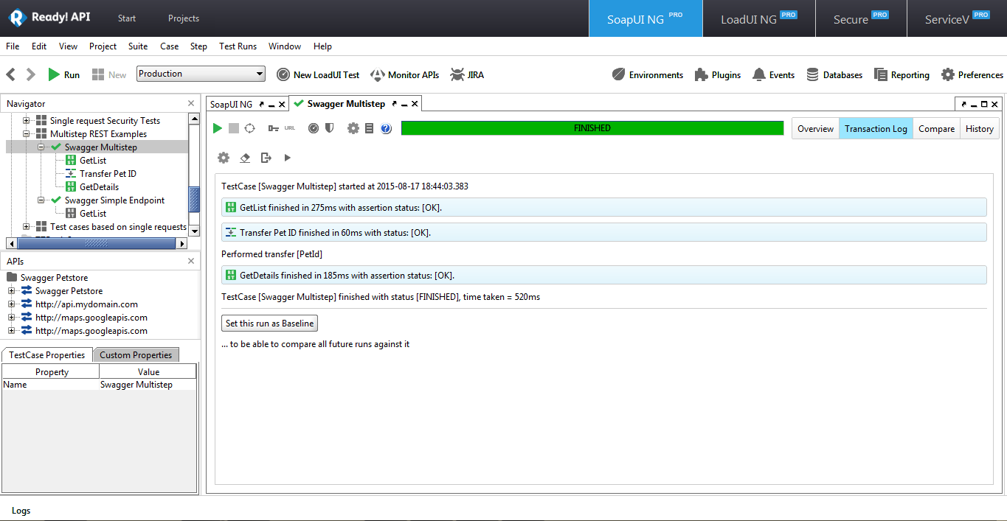
Task: Click the green FINISHED progress bar
Action: pos(592,128)
